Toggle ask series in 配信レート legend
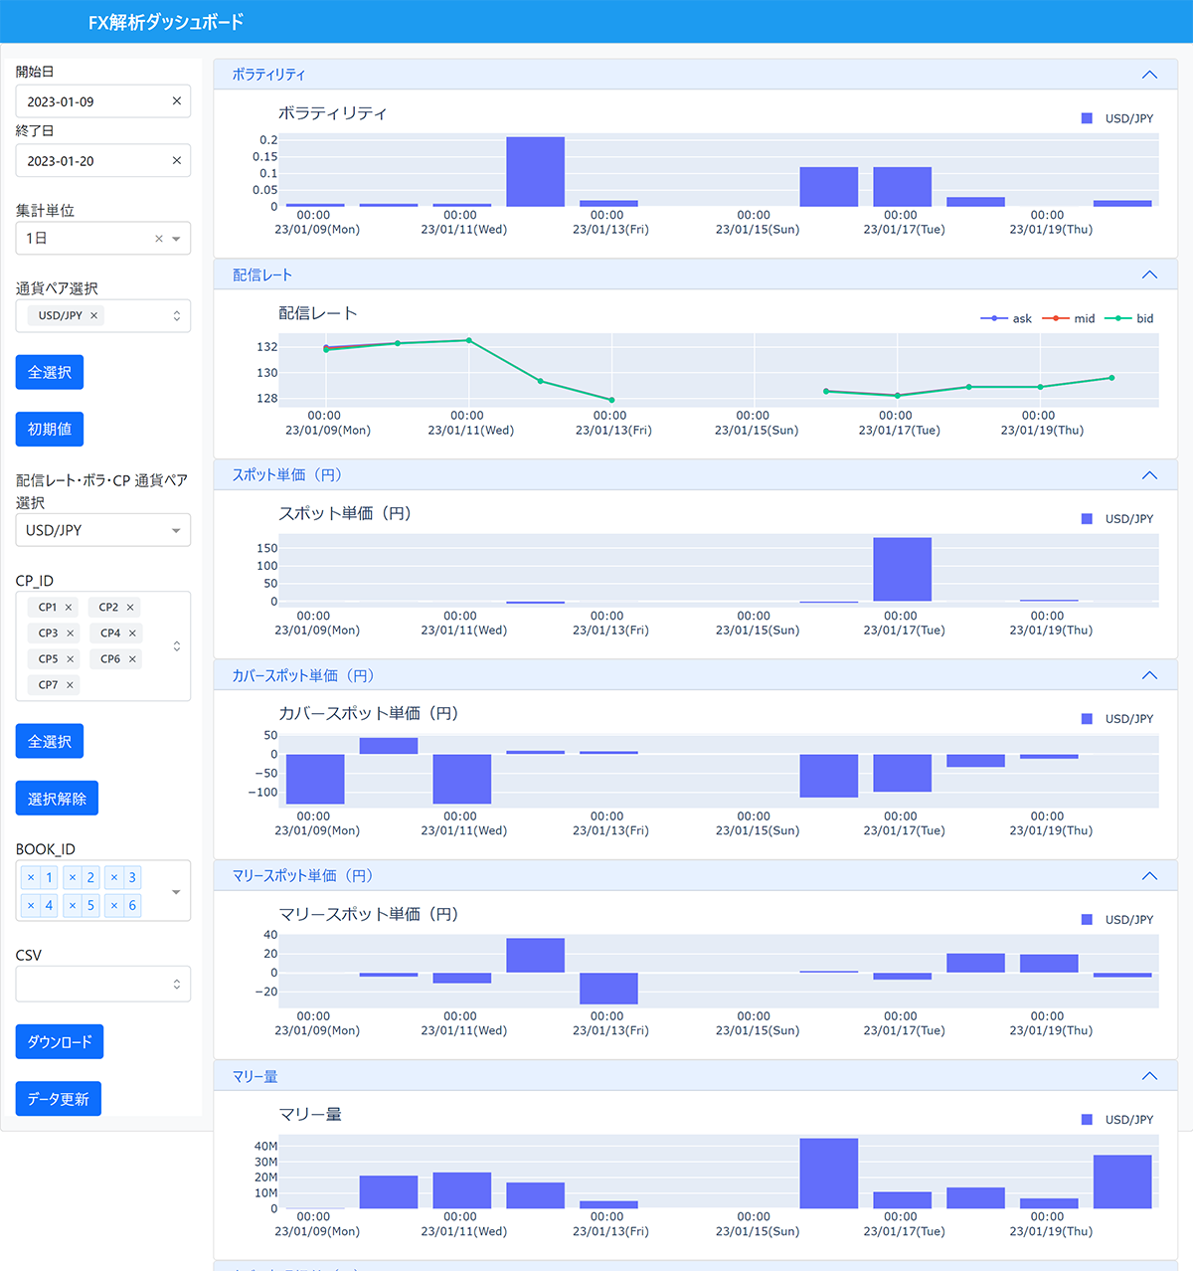This screenshot has width=1193, height=1271. tap(1007, 319)
